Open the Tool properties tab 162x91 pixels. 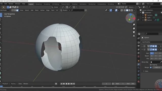[x=139, y=38]
